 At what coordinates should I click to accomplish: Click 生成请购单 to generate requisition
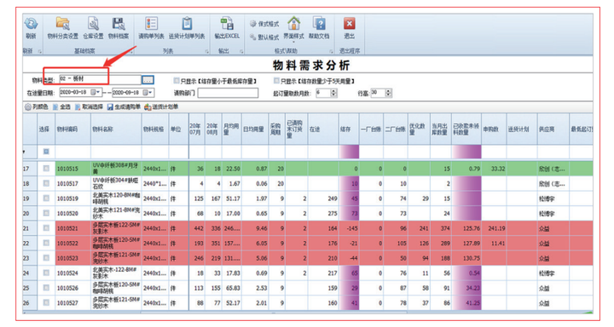click(124, 106)
